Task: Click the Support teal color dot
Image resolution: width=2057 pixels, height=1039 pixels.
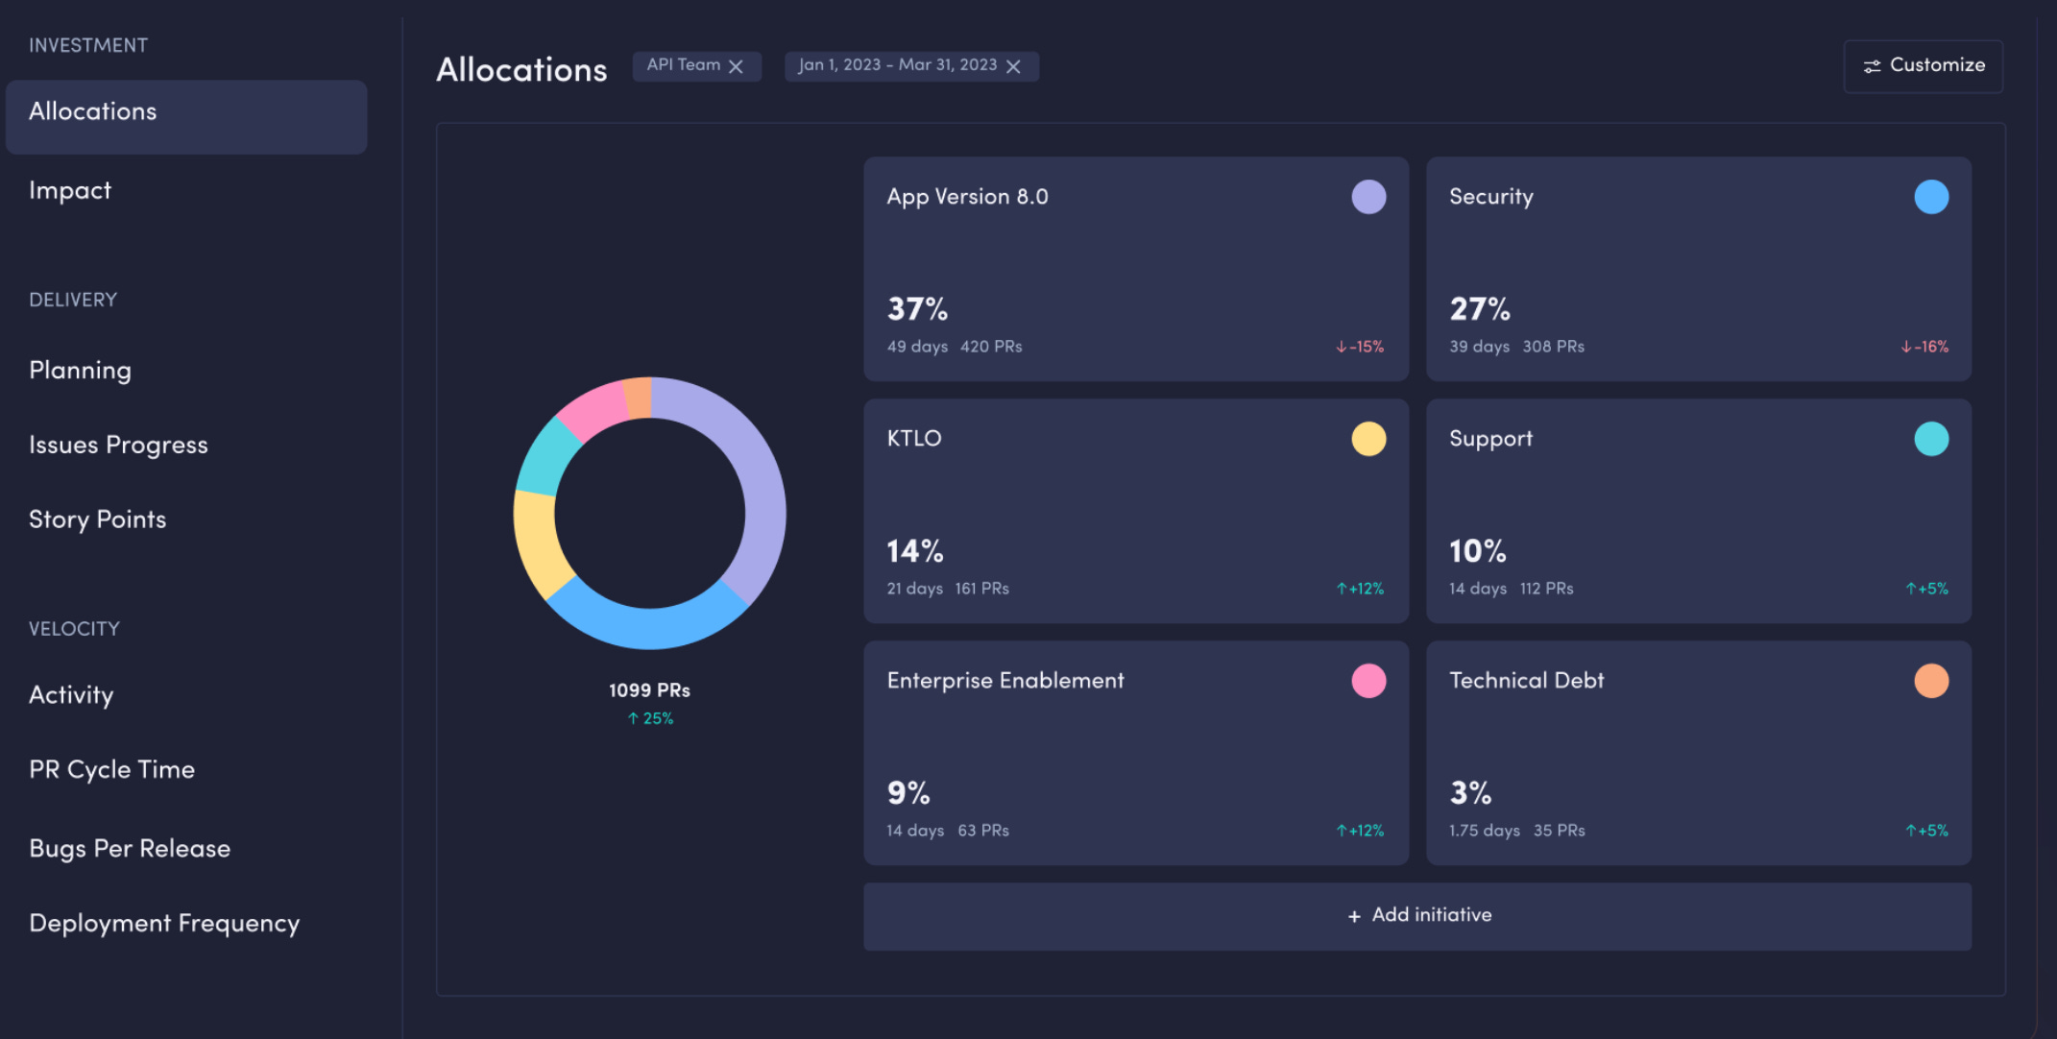Action: 1931,439
